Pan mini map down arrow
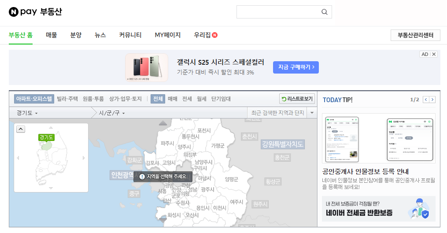447x233 pixels. click(51, 188)
